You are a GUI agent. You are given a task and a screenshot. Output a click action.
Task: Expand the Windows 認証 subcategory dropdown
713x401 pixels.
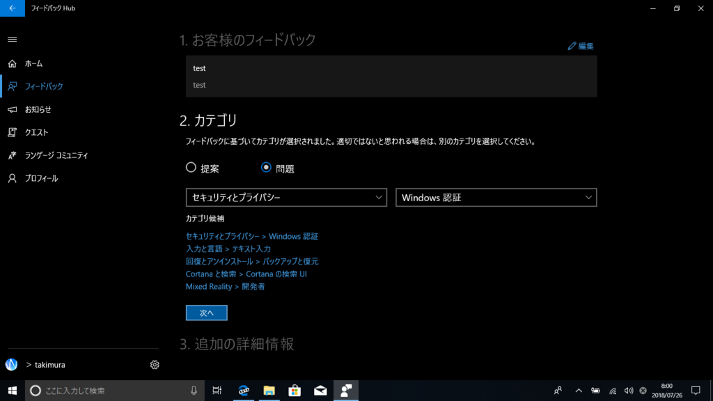(496, 197)
